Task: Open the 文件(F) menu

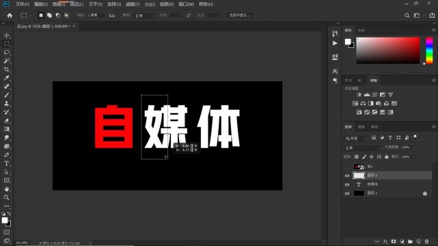Action: click(23, 4)
